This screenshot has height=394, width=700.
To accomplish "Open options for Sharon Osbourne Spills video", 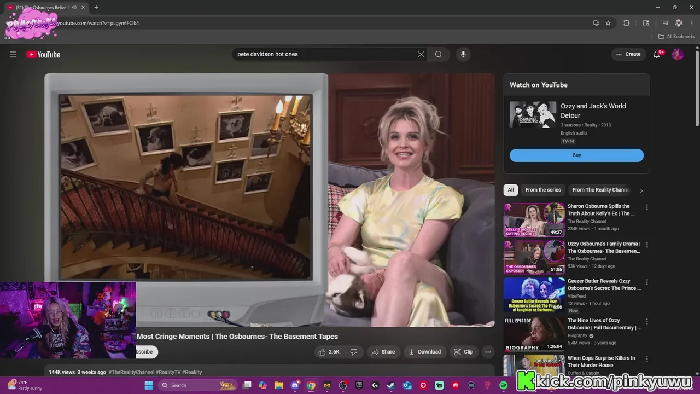I will pyautogui.click(x=647, y=207).
